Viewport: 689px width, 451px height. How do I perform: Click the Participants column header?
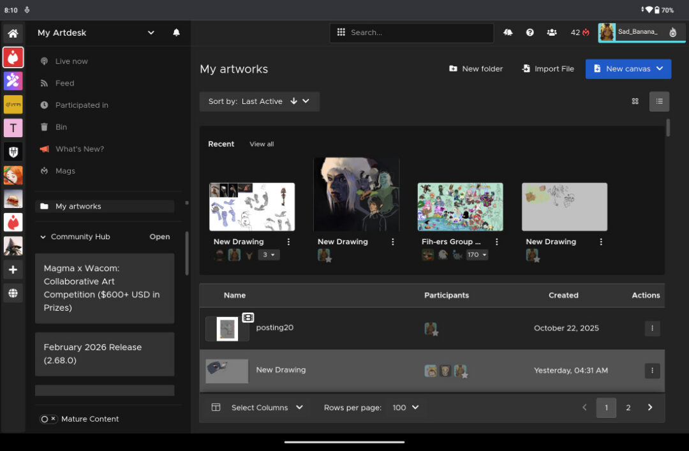coord(447,295)
